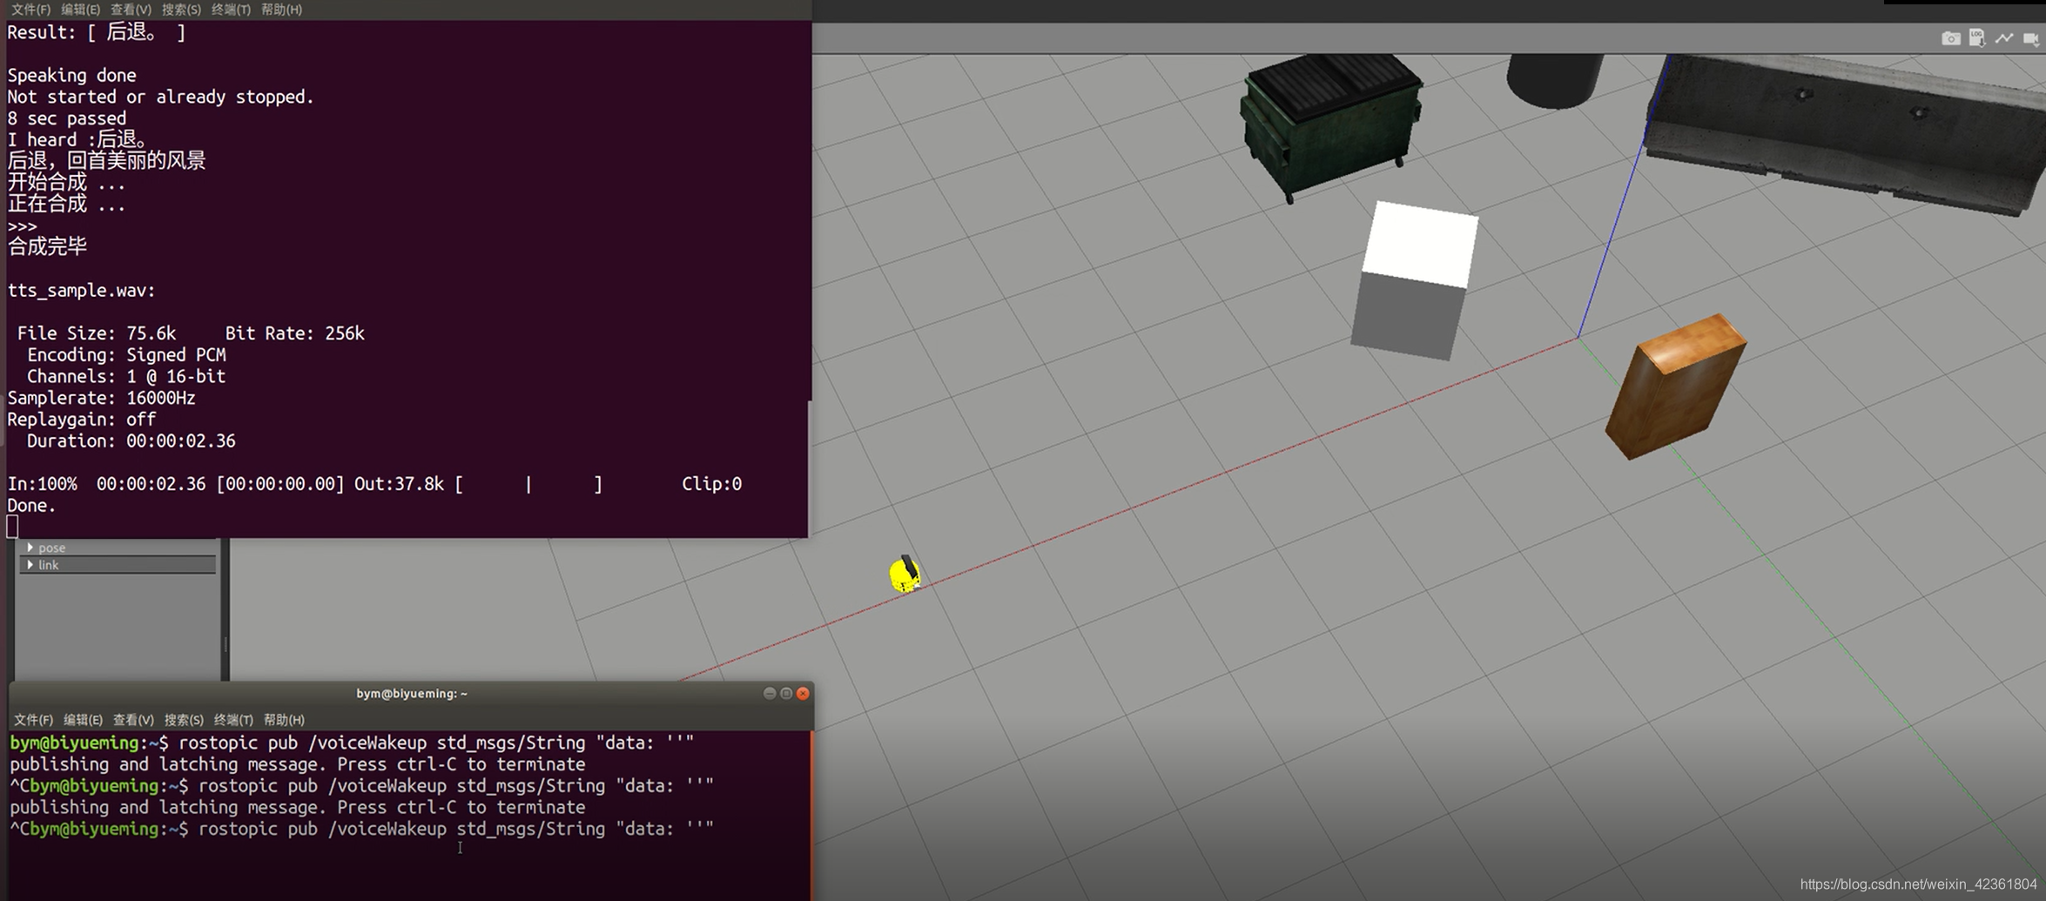Screen dimensions: 2046x901
Task: Click the 'I heard :后退。' line
Action: (81, 139)
